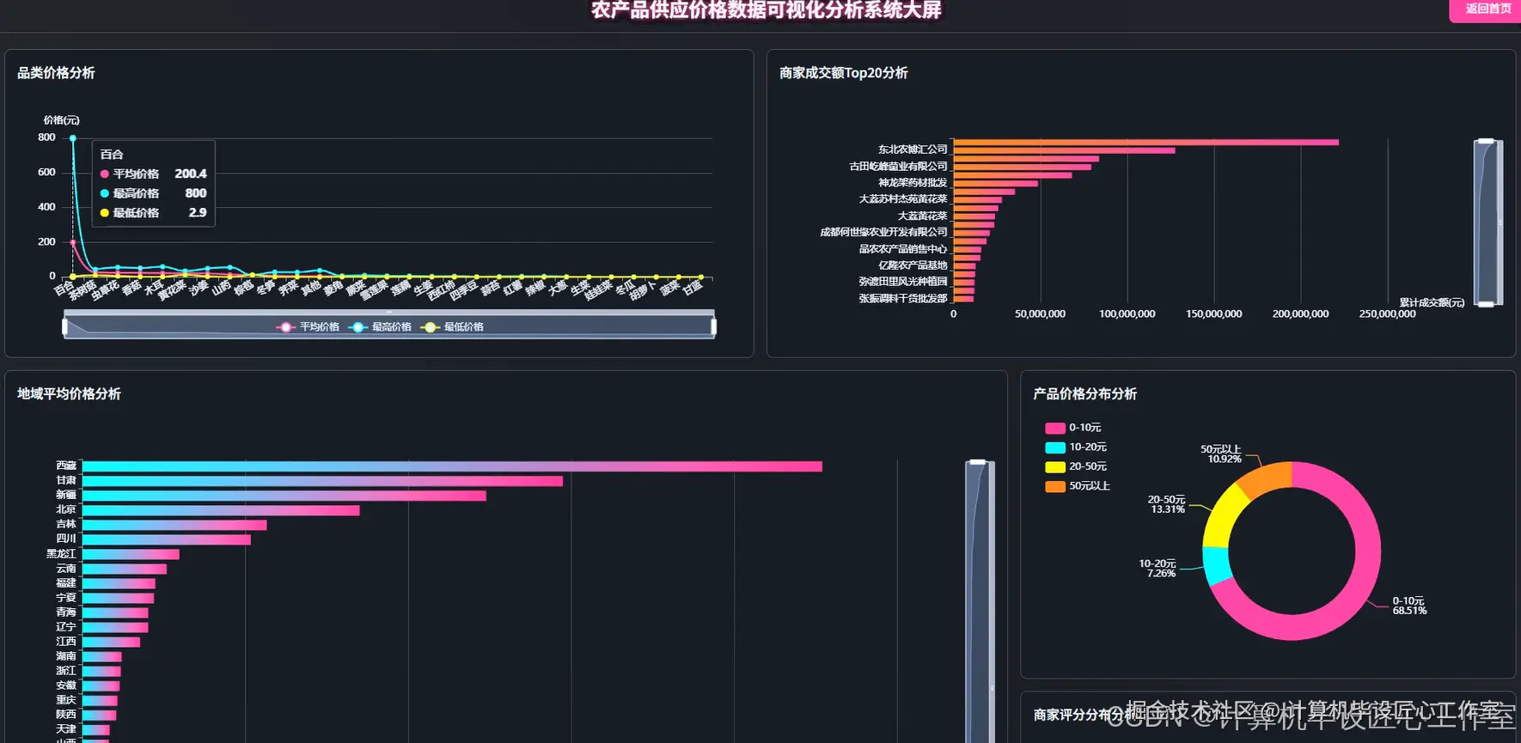This screenshot has height=743, width=1521.
Task: Click the 返回首页 button
Action: 1487,9
